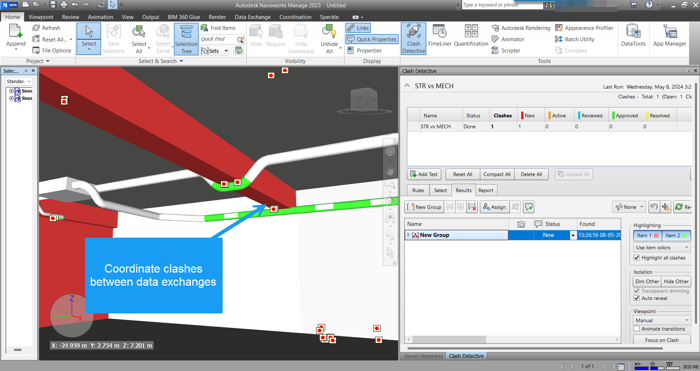Toggle Dim Other isolation
Screen dimensions: 700x371
tap(647, 281)
